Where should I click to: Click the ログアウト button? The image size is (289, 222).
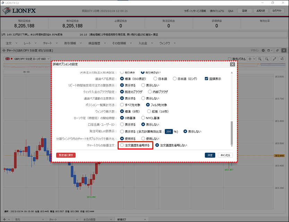click(x=277, y=11)
